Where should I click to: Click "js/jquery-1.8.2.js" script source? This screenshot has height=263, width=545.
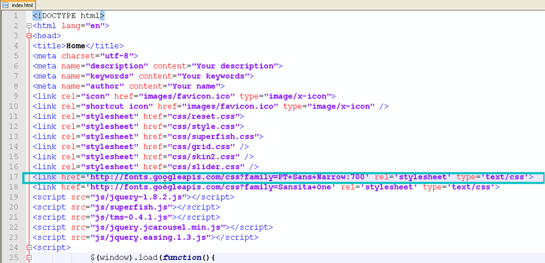tap(139, 198)
